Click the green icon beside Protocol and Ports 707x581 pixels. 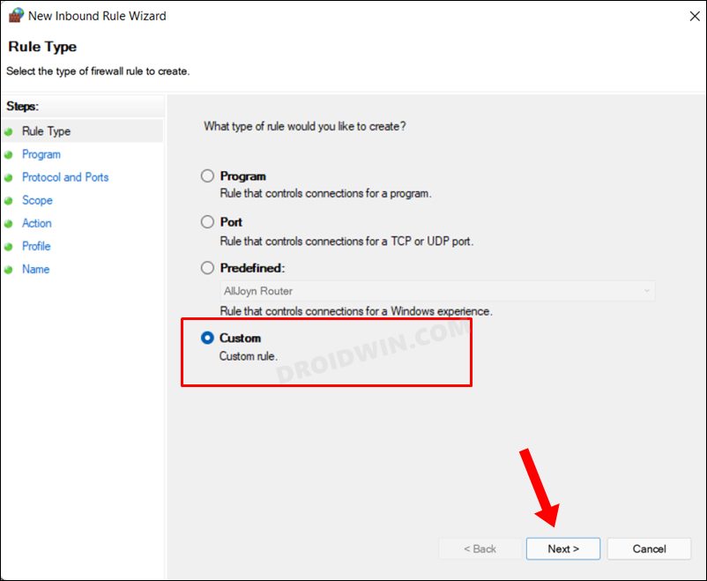tap(10, 177)
